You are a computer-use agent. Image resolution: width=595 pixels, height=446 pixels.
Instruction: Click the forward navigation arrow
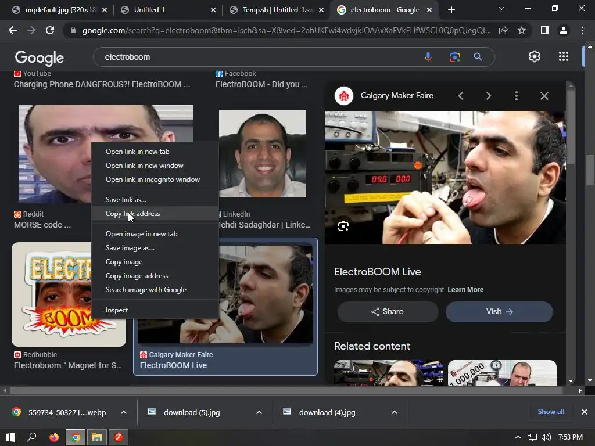pos(31,30)
